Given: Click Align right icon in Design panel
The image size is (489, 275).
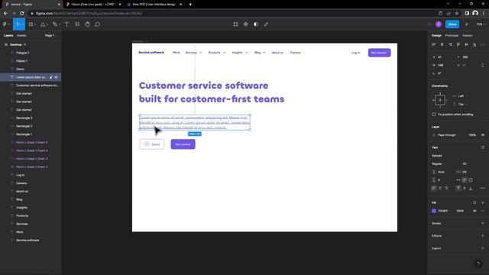Looking at the screenshot, I should tap(450, 45).
